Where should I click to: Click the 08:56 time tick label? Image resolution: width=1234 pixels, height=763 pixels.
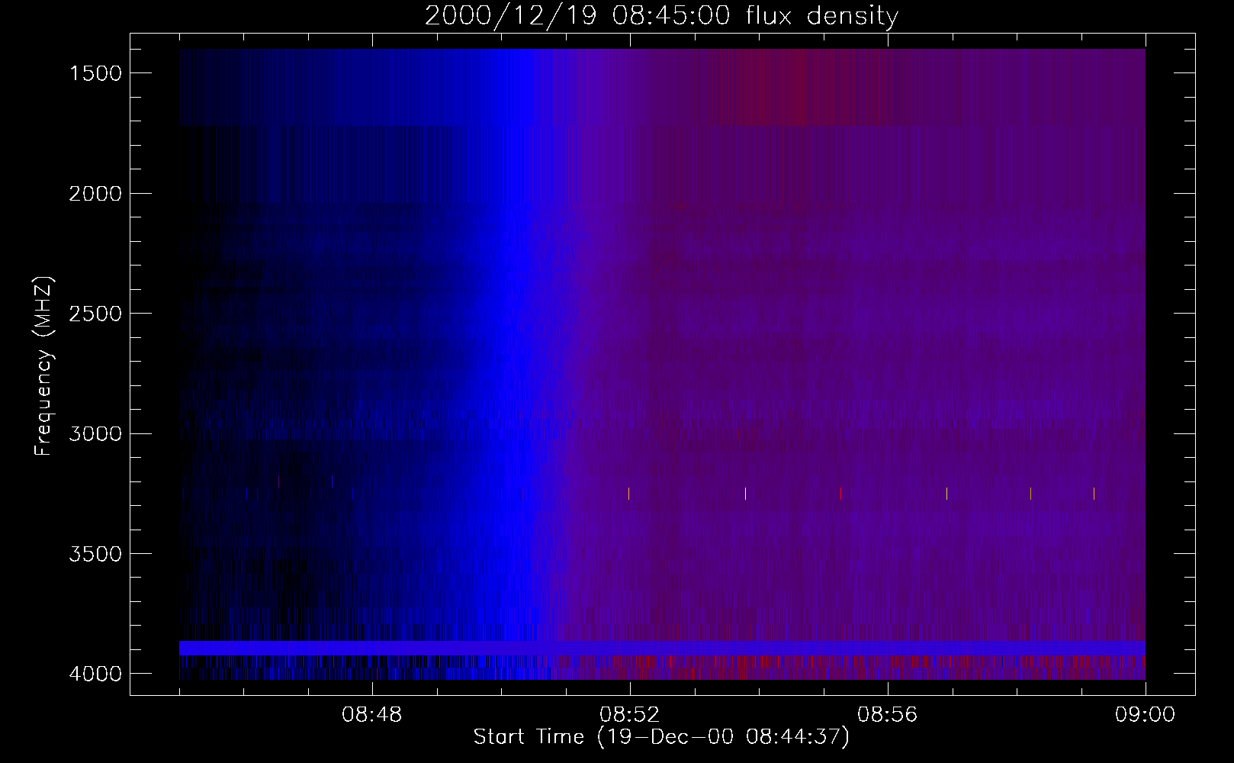(x=888, y=715)
